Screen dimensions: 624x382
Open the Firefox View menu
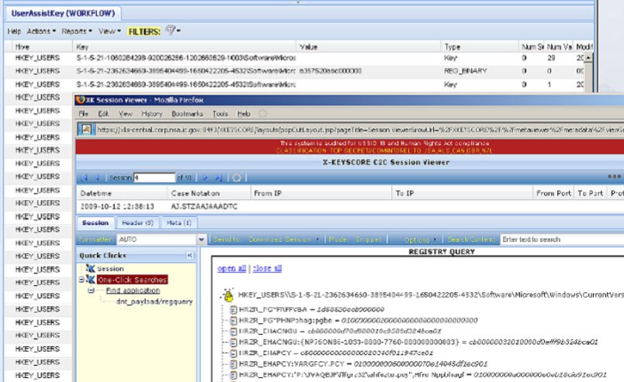click(x=126, y=114)
